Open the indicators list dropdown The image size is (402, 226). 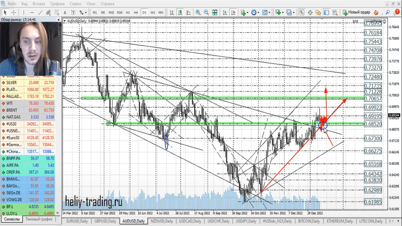244,12
